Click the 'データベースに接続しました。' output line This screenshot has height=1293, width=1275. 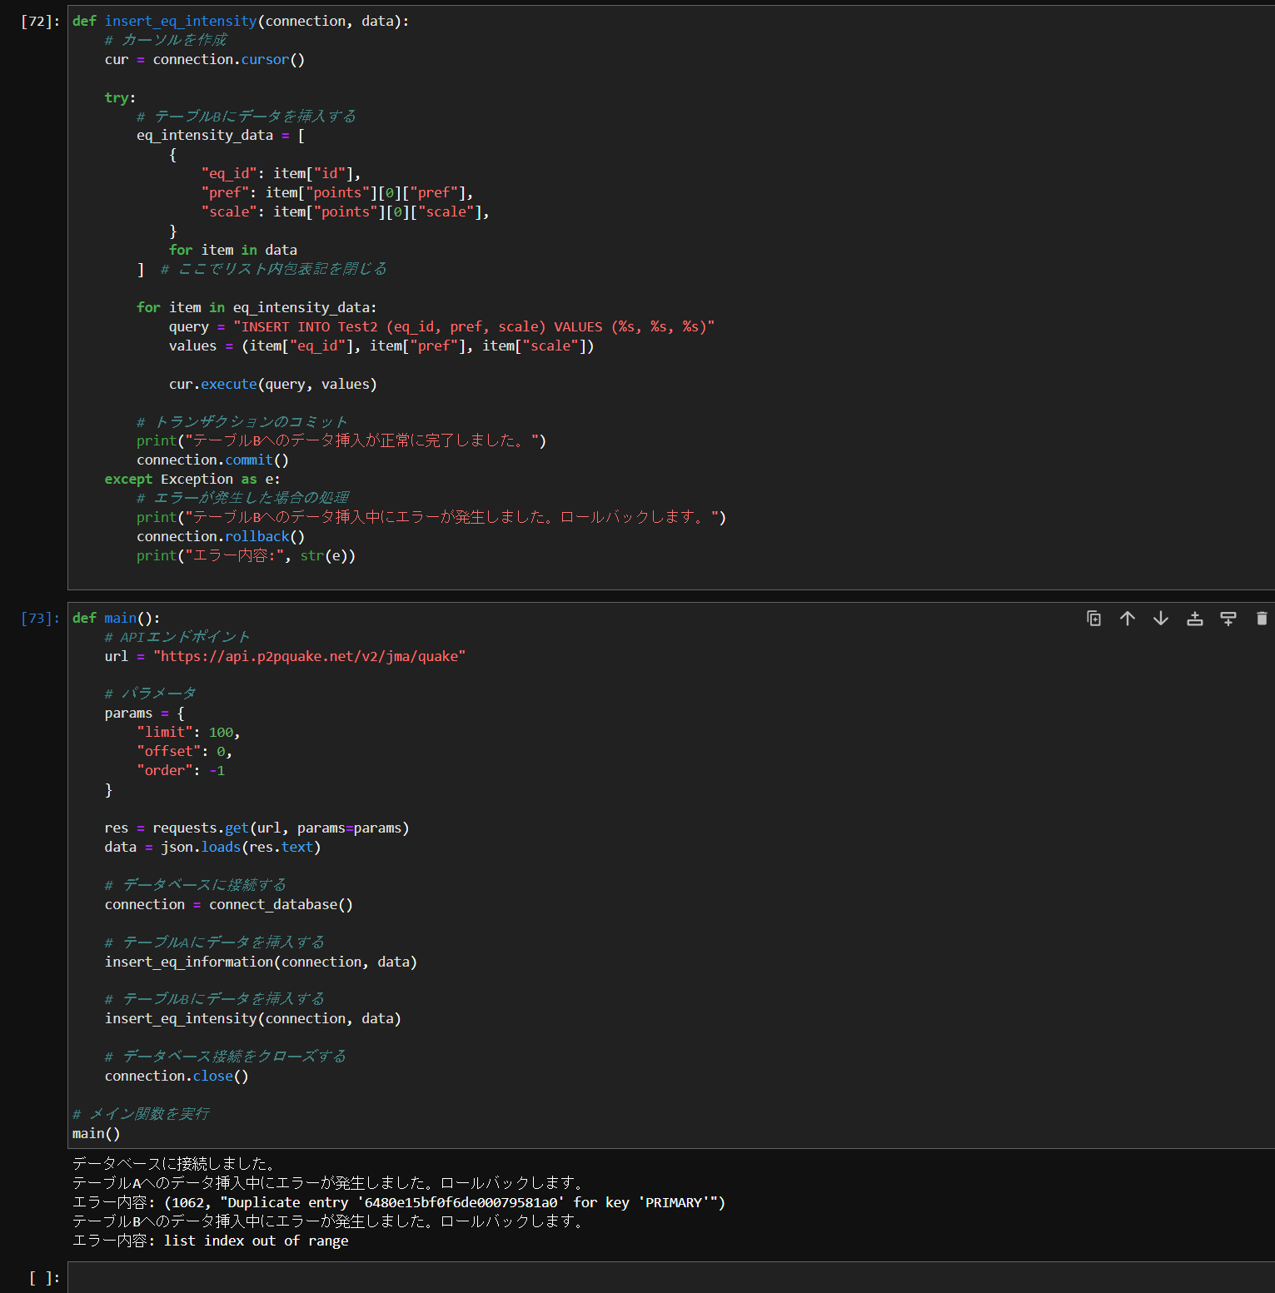(x=173, y=1163)
